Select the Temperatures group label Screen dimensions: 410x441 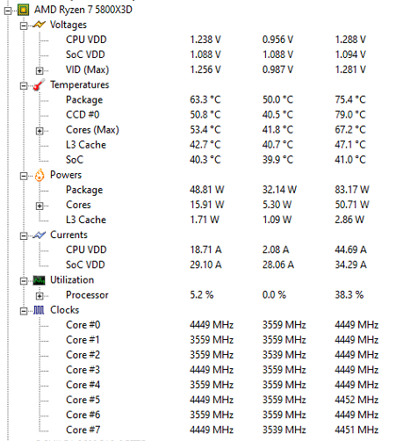[80, 84]
